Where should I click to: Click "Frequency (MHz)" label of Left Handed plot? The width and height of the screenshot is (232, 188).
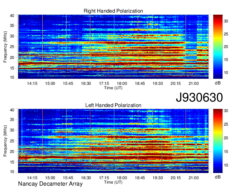(x=5, y=141)
